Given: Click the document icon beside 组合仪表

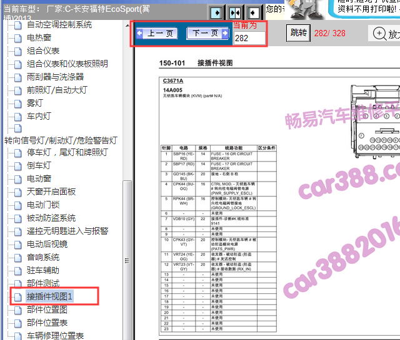Looking at the screenshot, I should [x=18, y=51].
